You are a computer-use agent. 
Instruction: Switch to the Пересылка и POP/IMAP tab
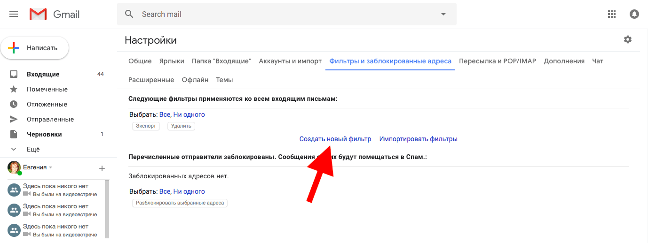pyautogui.click(x=497, y=61)
